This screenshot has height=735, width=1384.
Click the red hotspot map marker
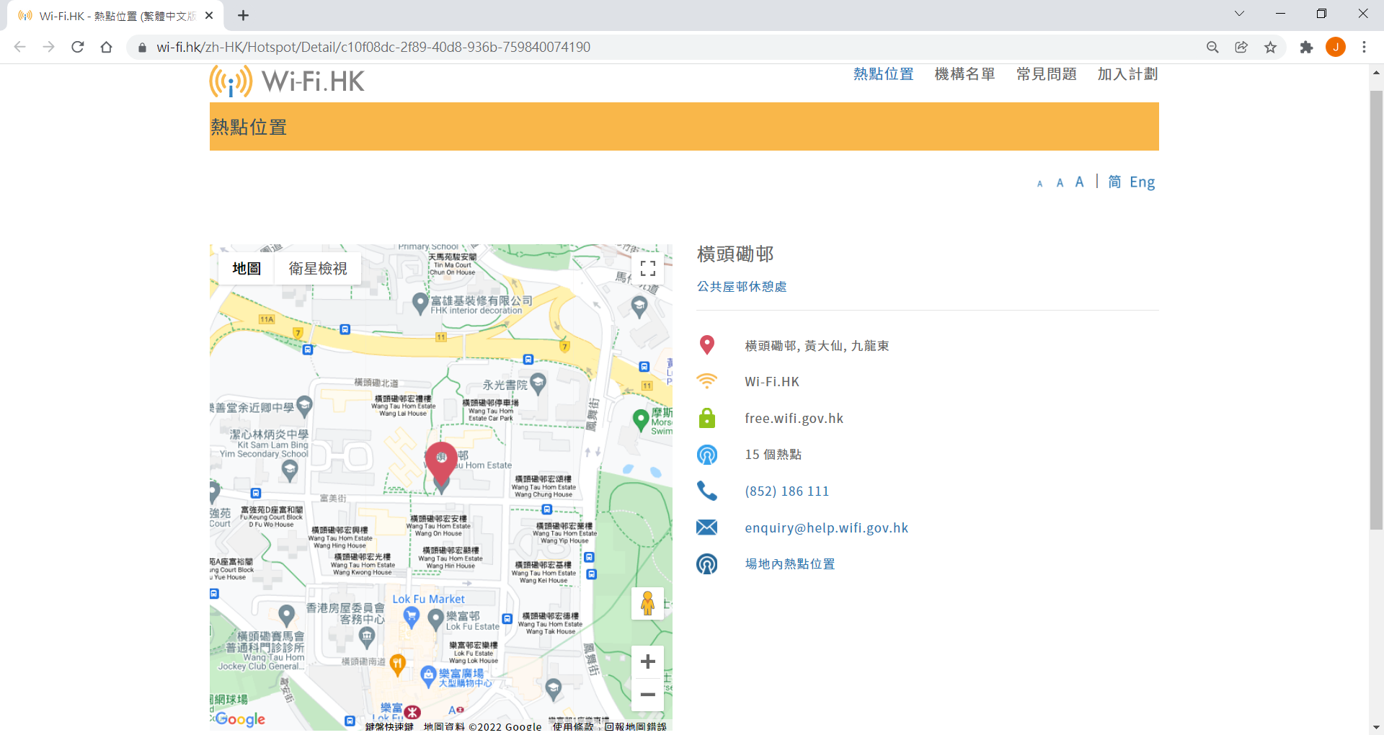tap(441, 463)
